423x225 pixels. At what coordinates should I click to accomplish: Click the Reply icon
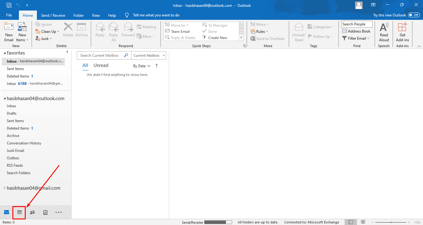[100, 30]
